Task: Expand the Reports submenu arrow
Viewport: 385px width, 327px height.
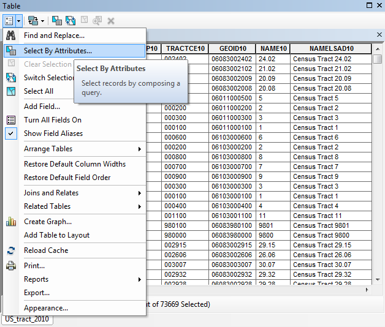Action: pyautogui.click(x=140, y=279)
